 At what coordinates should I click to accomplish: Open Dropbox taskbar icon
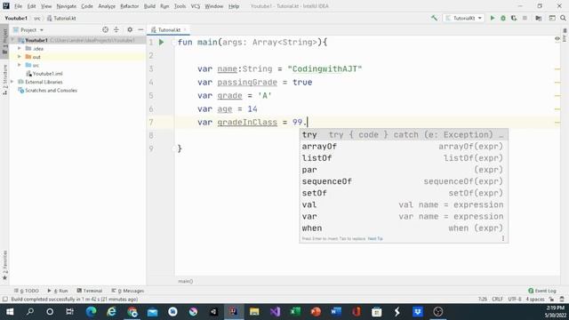[418, 312]
